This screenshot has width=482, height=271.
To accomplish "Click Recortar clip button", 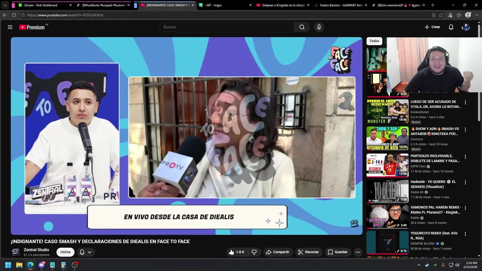I will [x=308, y=252].
